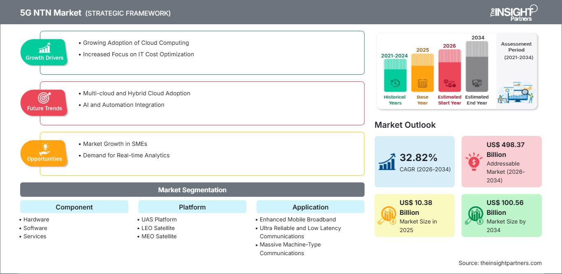This screenshot has height=274, width=562.
Task: Click the estimated start year icon
Action: (x=449, y=84)
